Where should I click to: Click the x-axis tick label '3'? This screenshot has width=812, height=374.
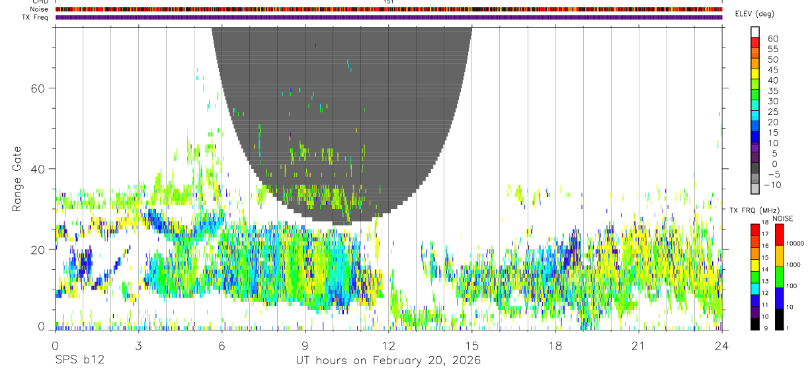coord(138,346)
